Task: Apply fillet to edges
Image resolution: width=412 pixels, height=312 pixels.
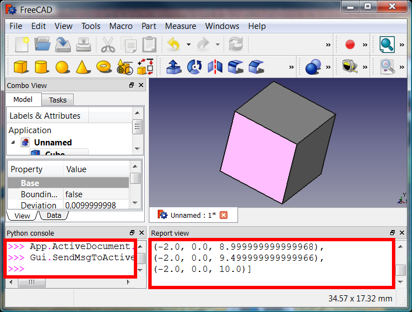Action: tap(236, 67)
